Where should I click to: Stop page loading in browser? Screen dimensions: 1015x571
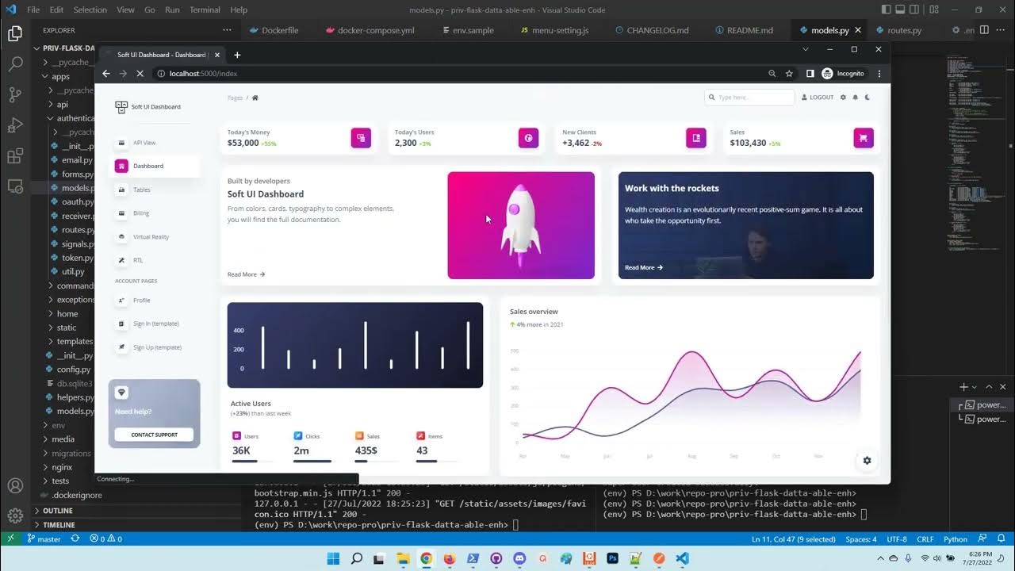tap(140, 73)
